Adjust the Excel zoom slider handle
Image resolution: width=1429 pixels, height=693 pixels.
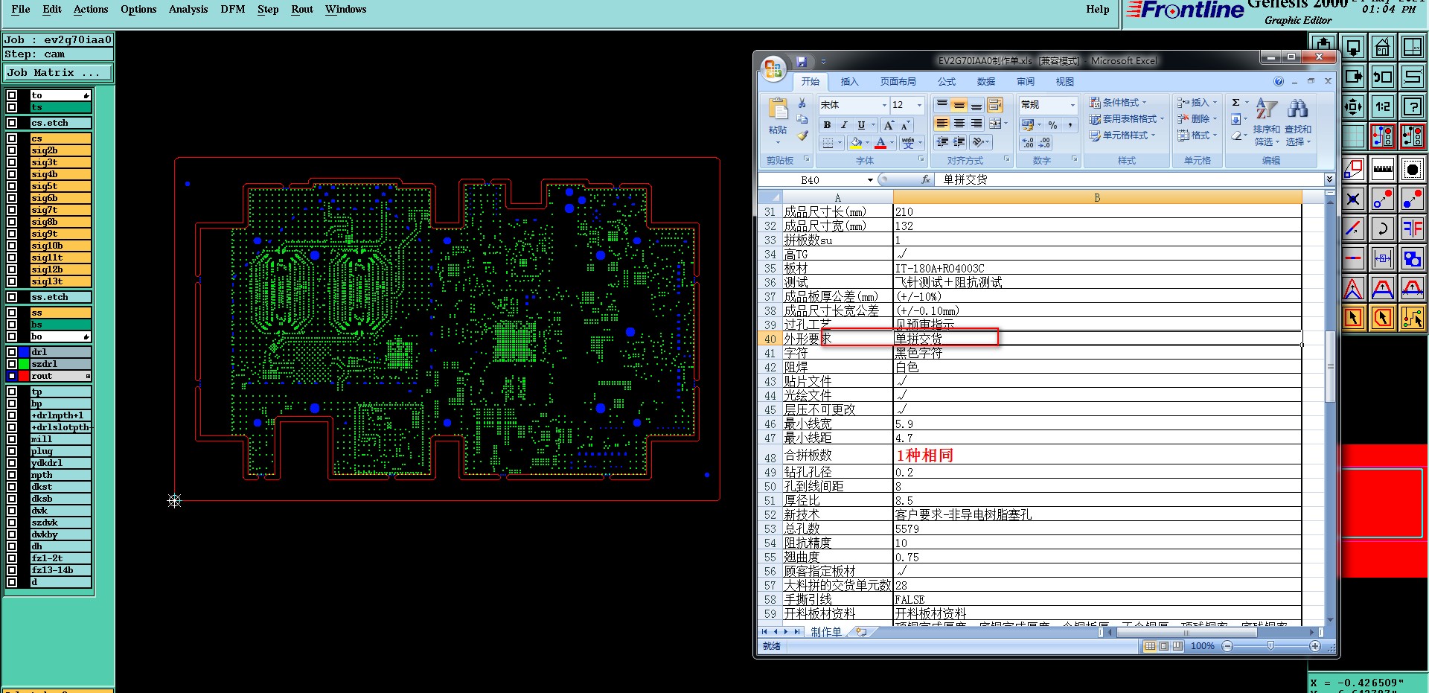pyautogui.click(x=1270, y=646)
